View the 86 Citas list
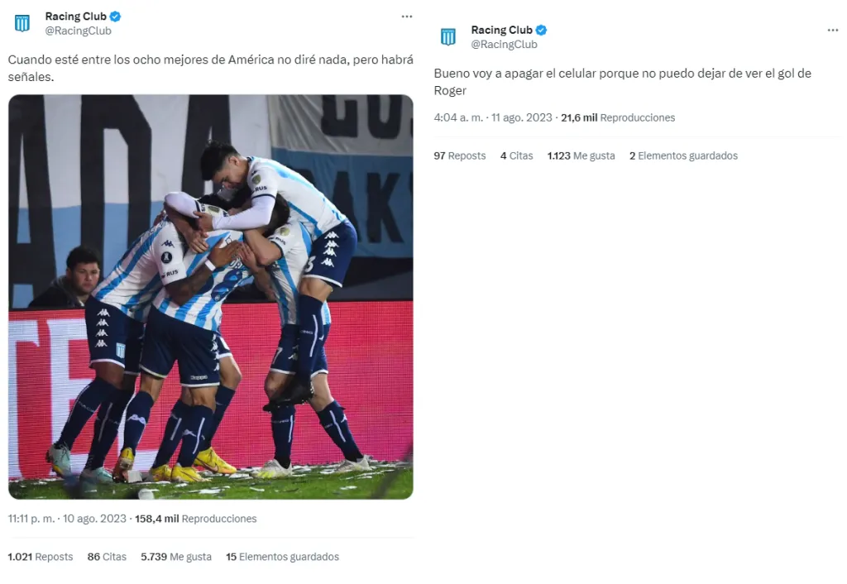The height and width of the screenshot is (584, 847). coord(107,557)
